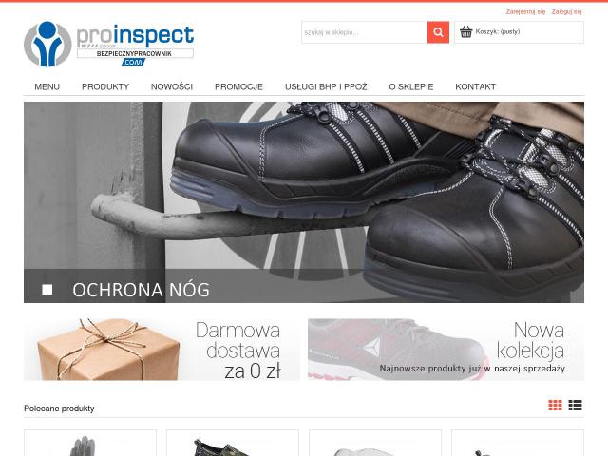Open the PROMOCJE page
The width and height of the screenshot is (608, 456).
click(238, 86)
